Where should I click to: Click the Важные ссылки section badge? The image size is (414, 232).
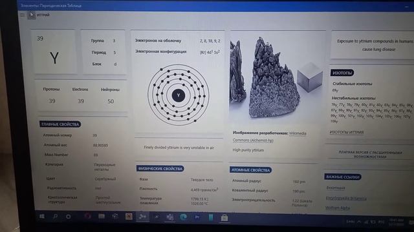(x=343, y=177)
